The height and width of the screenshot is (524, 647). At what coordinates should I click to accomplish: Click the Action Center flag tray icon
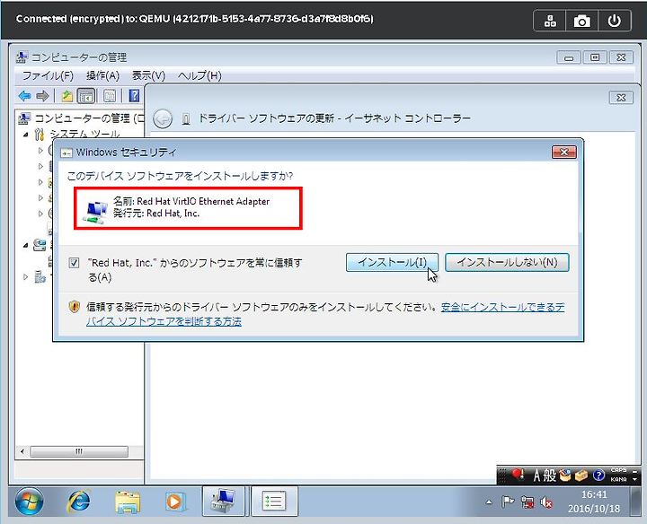[508, 502]
